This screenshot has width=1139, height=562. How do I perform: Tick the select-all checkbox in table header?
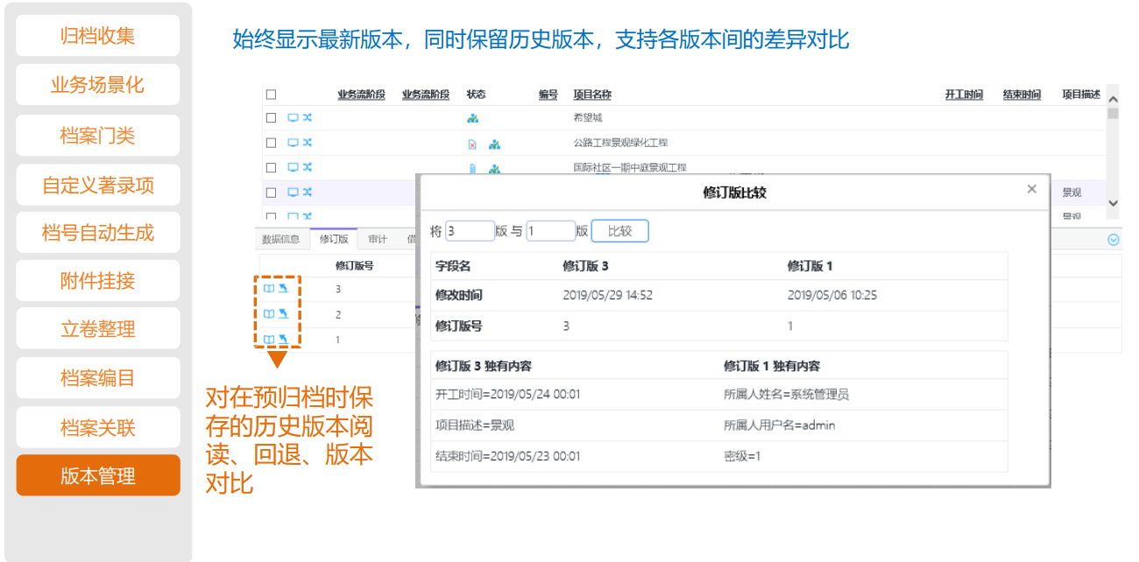271,95
